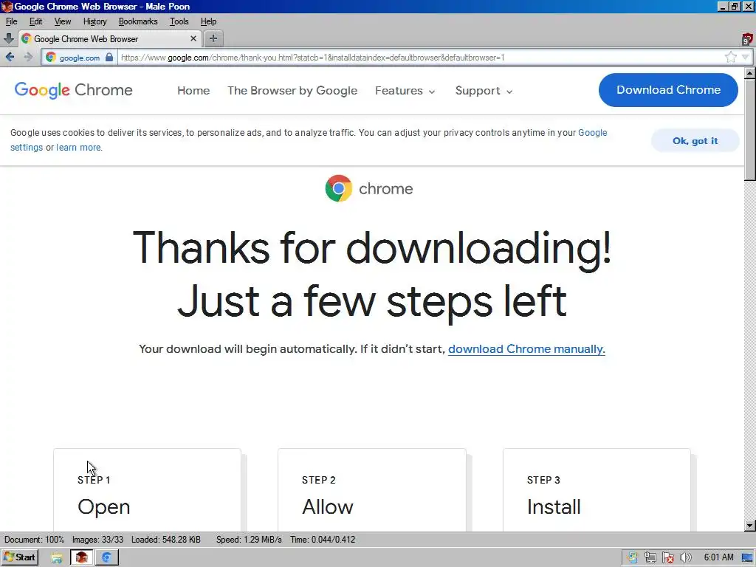756x567 pixels.
Task: Click the site identity favicon in the address bar
Action: 51,58
